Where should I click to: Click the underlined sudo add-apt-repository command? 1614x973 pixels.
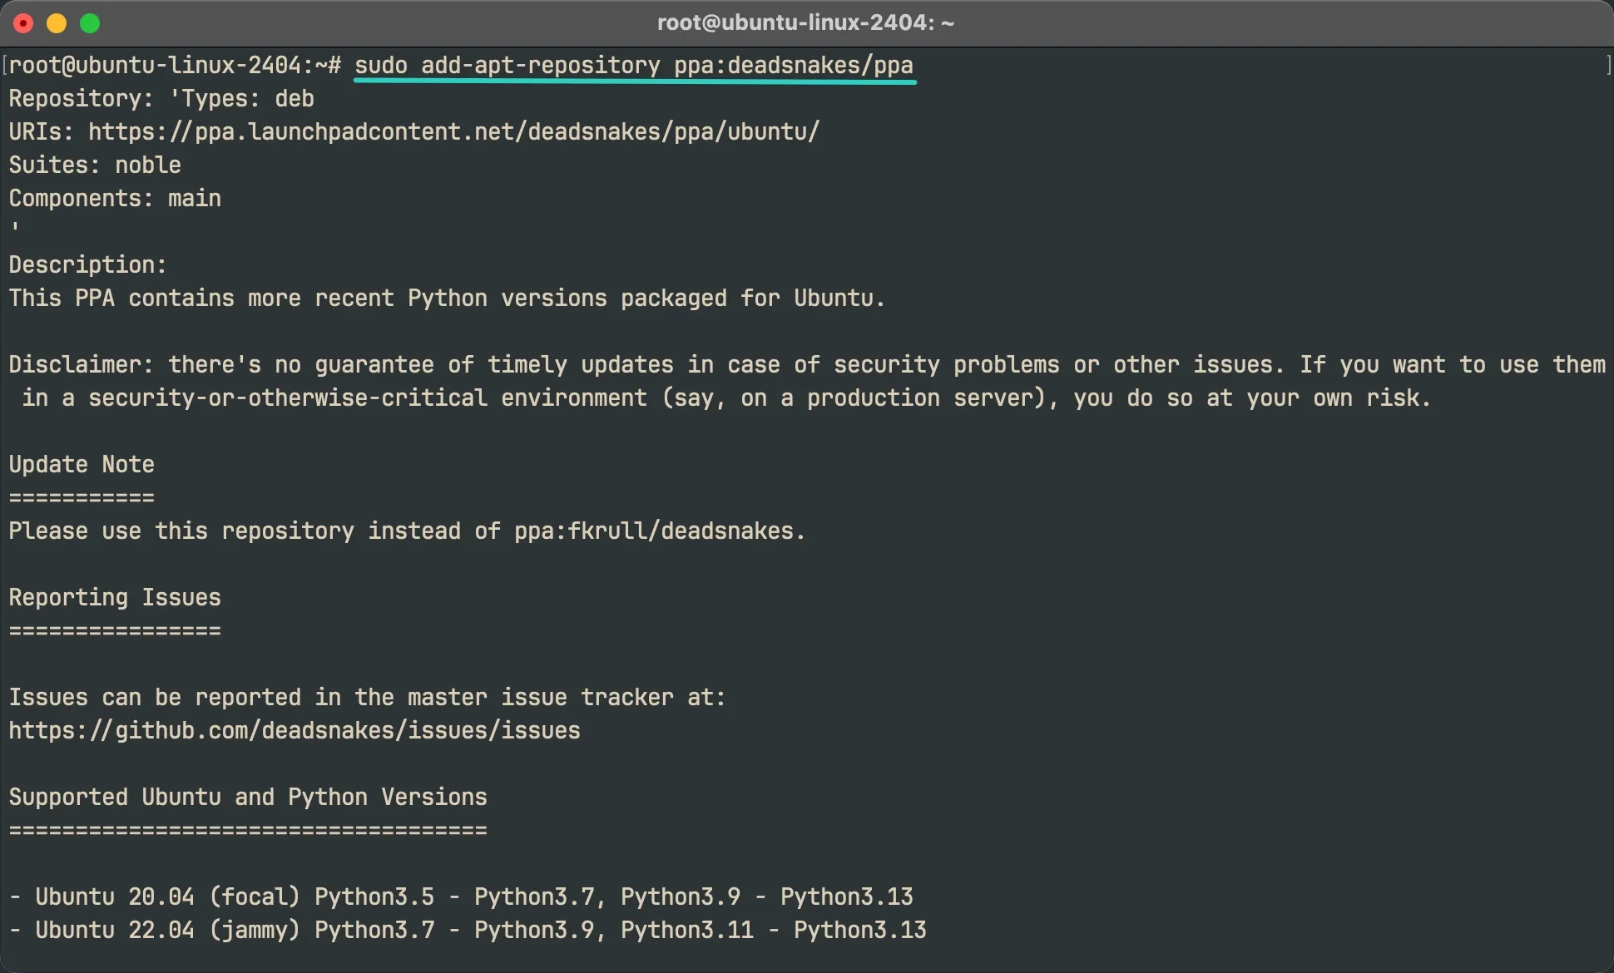click(634, 66)
